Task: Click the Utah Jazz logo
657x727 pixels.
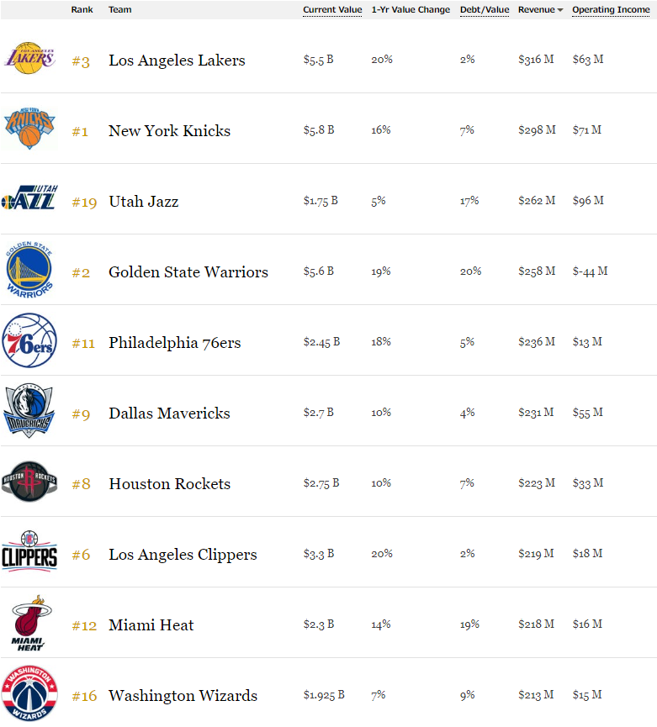Action: tap(30, 201)
